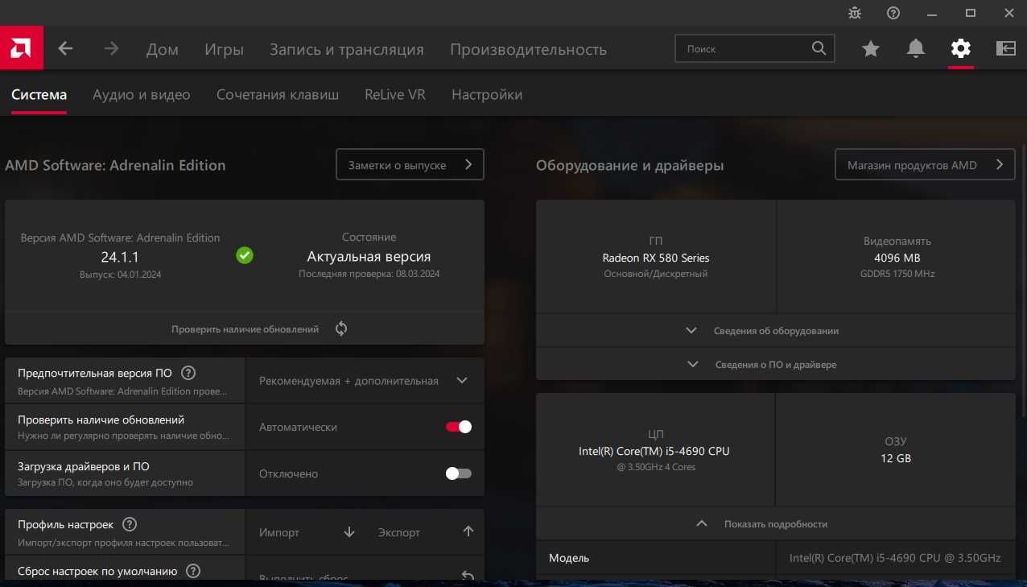Go back with the left arrow
The image size is (1027, 587).
66,49
